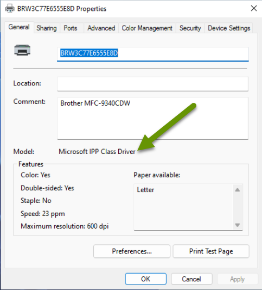
Task: Click the large printer icon beside the name field
Action: [22, 50]
